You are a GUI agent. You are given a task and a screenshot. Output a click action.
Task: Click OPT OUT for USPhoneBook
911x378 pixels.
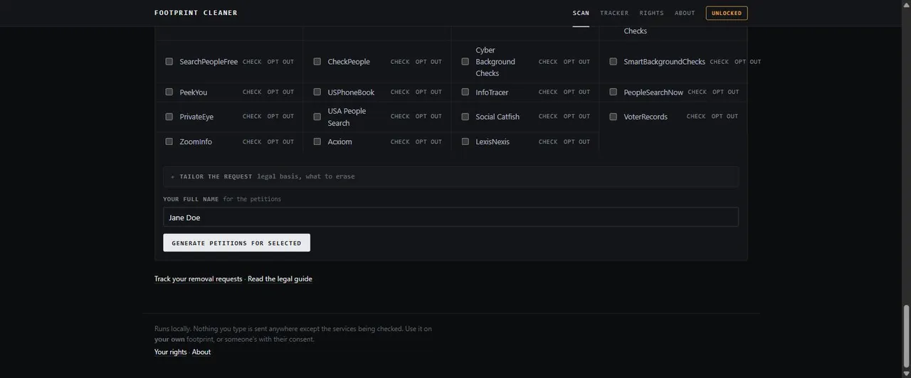pos(428,92)
